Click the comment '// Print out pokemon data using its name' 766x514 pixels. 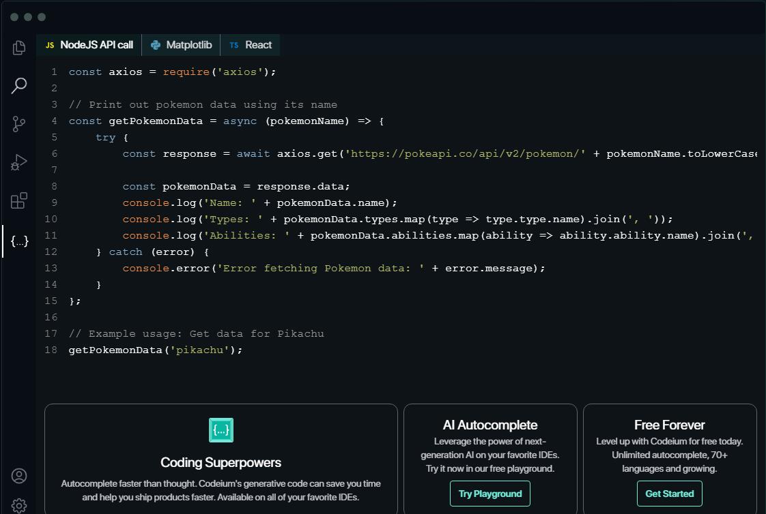pos(203,104)
